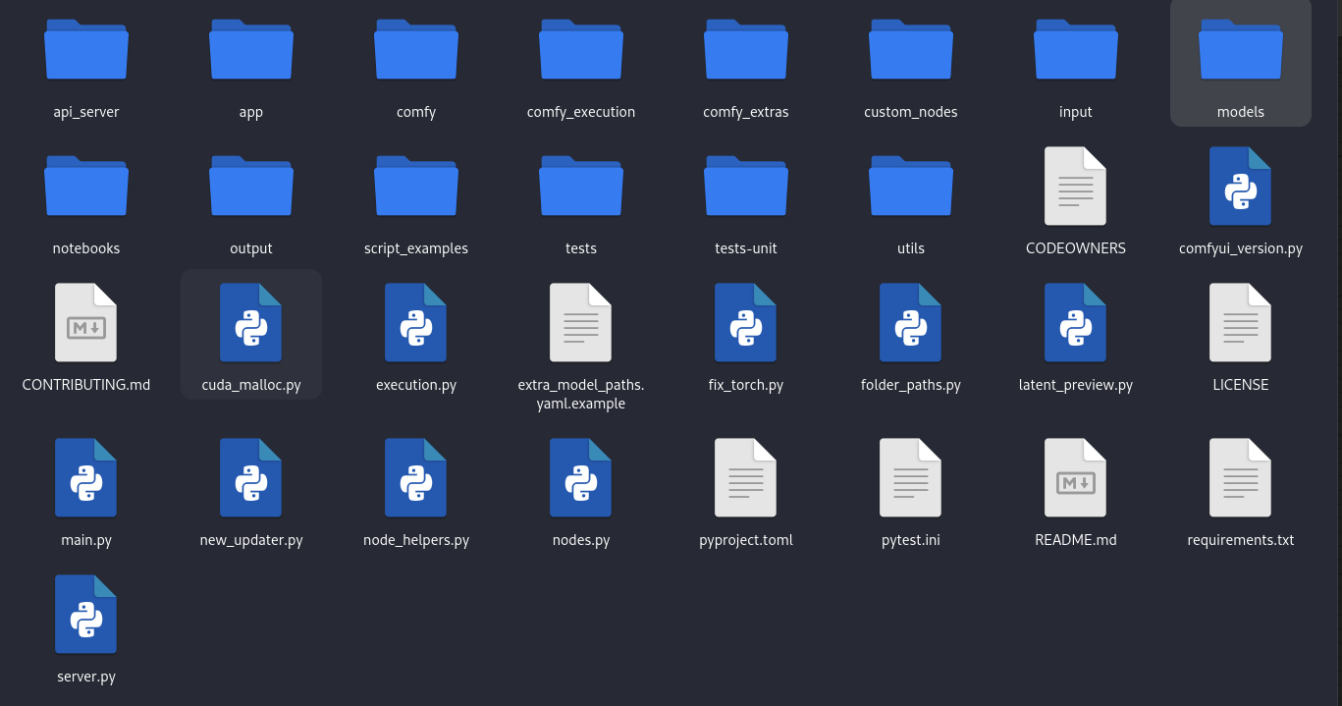Select the pytest.ini file icon
The height and width of the screenshot is (706, 1342).
tap(911, 477)
